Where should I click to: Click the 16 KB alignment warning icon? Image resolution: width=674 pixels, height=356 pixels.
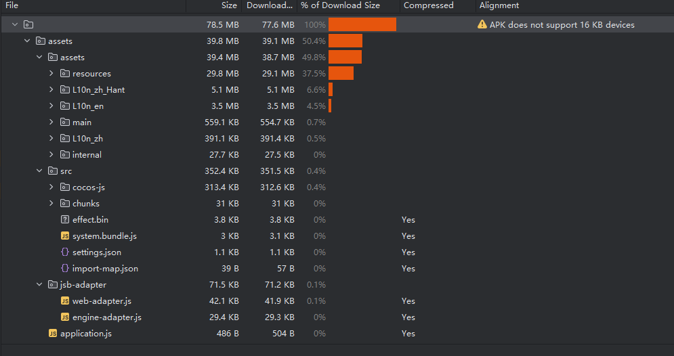tap(482, 25)
